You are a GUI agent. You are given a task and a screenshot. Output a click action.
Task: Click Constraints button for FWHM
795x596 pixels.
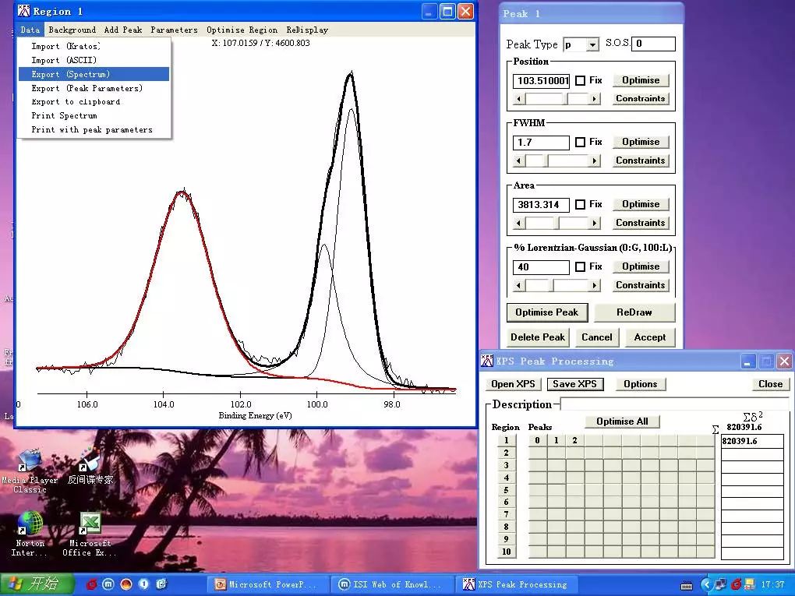641,160
